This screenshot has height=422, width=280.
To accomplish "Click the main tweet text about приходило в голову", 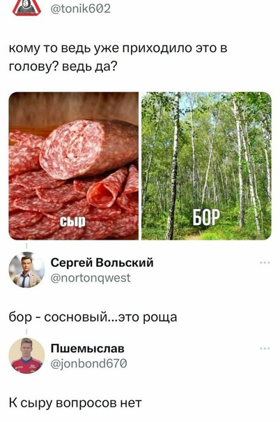I will point(118,57).
